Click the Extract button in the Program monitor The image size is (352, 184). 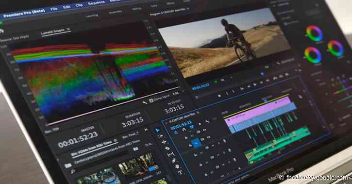[281, 76]
